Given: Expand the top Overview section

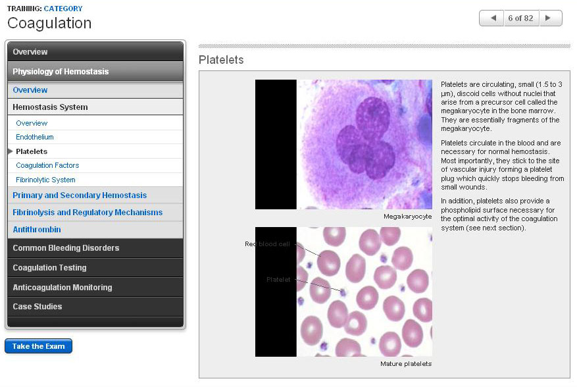Looking at the screenshot, I should 95,52.
